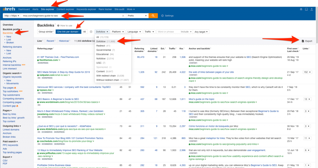The width and height of the screenshot is (318, 168).
Task: Open the Traffic filter dropdown
Action: coord(149,32)
